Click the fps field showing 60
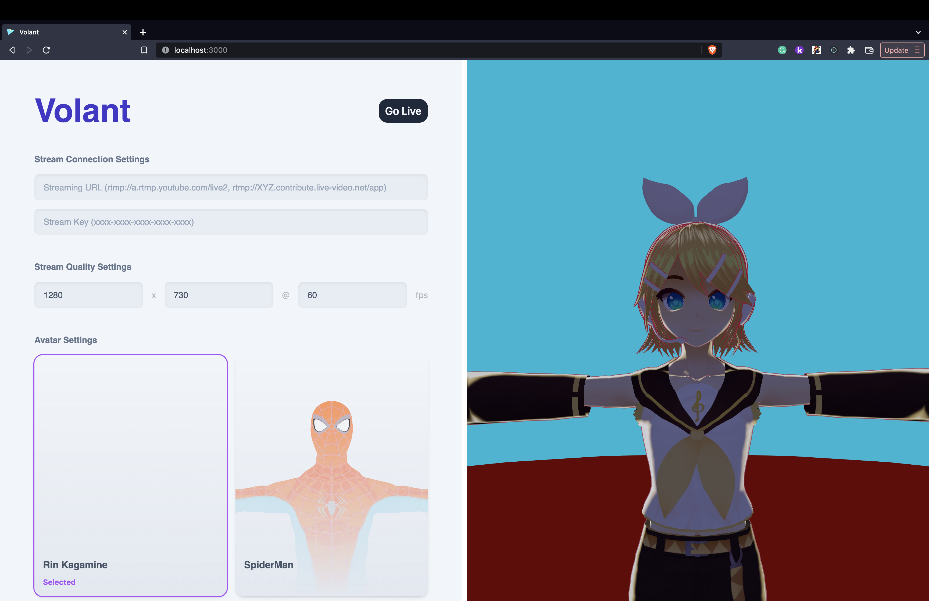929x601 pixels. (x=352, y=295)
